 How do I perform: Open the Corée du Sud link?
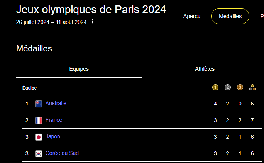(62, 153)
